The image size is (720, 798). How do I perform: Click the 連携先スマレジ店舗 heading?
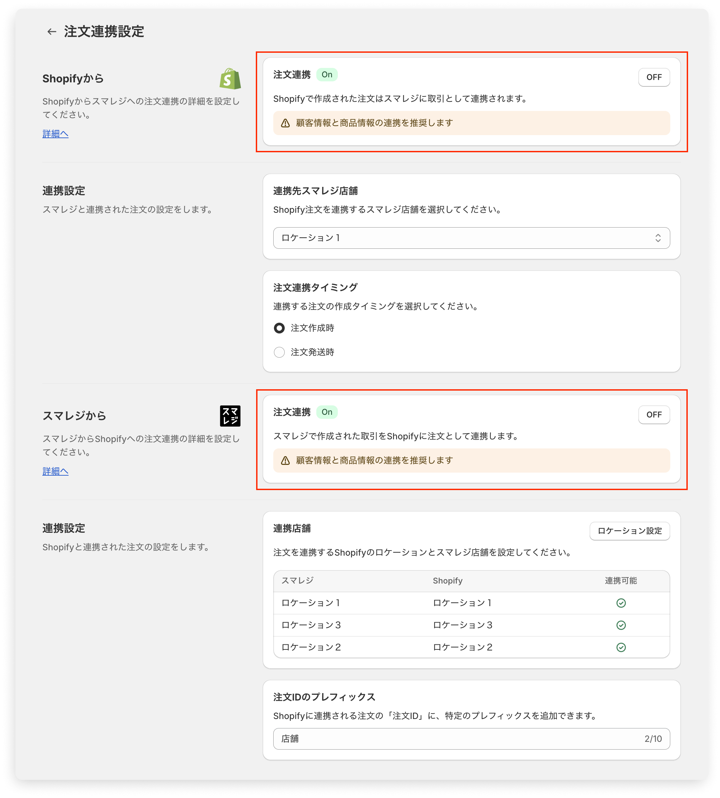(315, 191)
